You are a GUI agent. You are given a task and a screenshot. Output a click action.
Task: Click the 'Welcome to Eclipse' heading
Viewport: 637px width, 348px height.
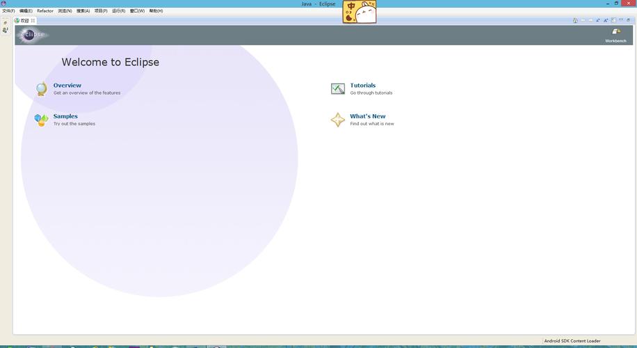(x=110, y=62)
